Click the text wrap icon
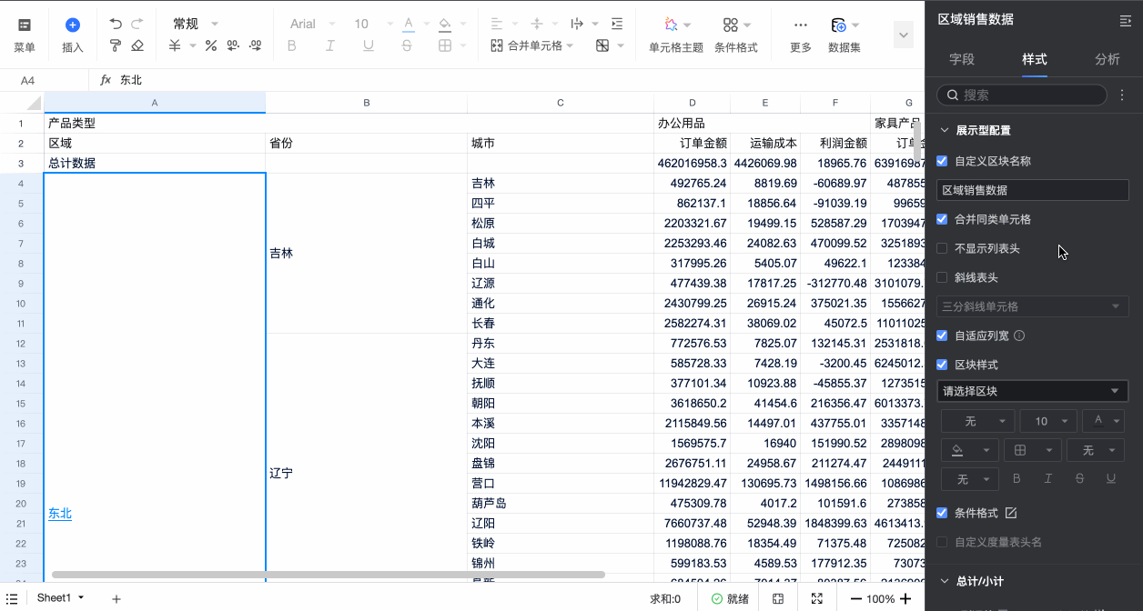 click(577, 25)
